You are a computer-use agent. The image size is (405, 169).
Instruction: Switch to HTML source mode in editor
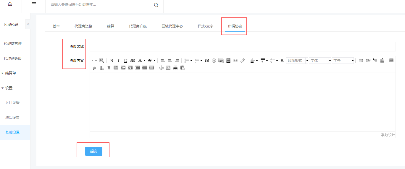(94, 60)
